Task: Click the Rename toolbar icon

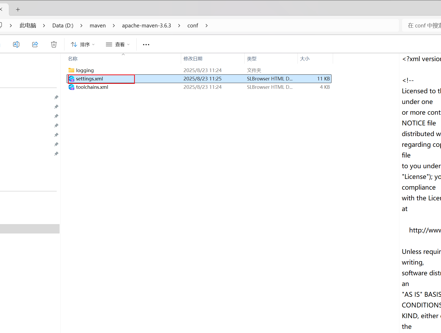Action: pos(16,44)
